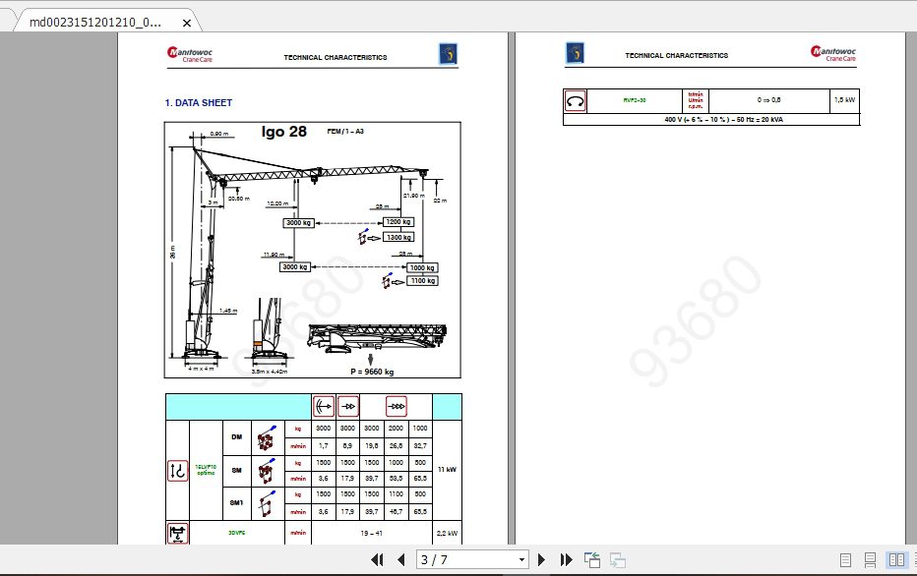This screenshot has width=917, height=576.
Task: Switch to continuous scrolling layout
Action: [870, 559]
